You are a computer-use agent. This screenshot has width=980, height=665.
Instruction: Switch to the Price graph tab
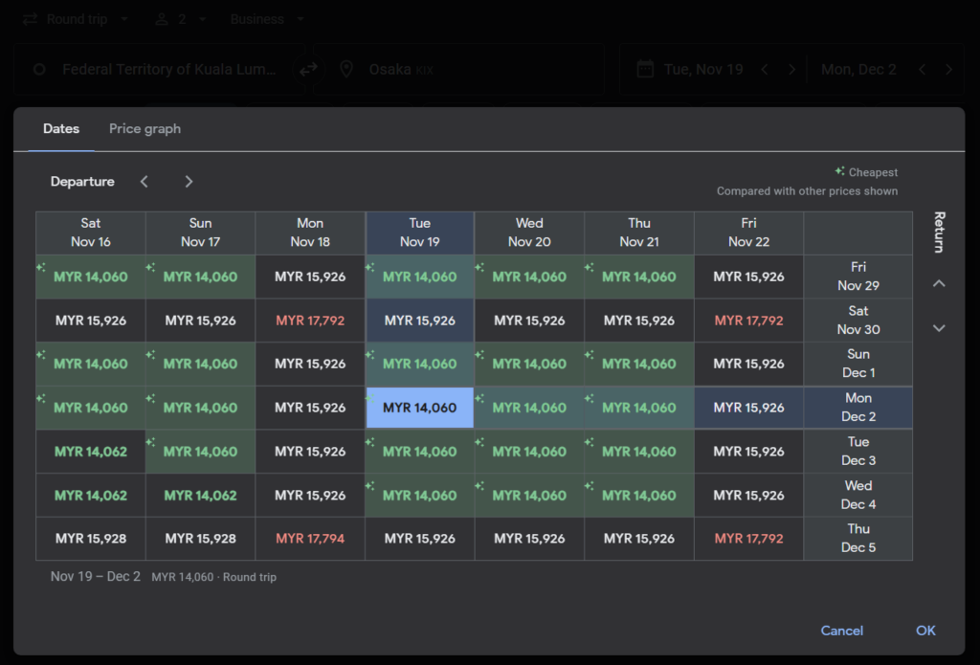[x=145, y=129]
